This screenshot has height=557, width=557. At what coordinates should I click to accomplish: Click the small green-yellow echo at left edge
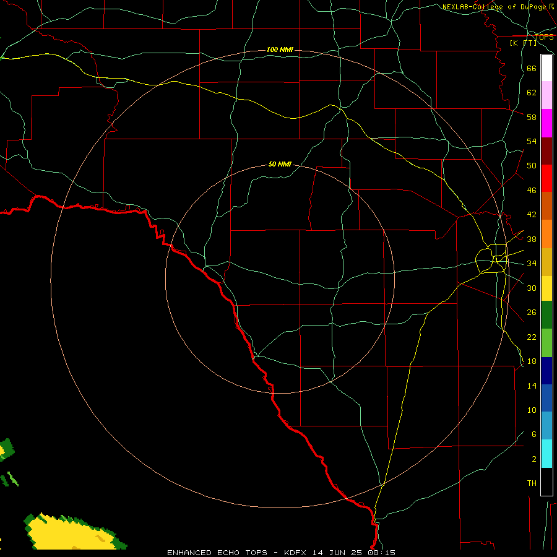pos(6,450)
